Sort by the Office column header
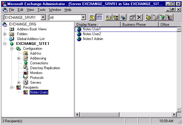183x125 pixels. tap(170, 25)
